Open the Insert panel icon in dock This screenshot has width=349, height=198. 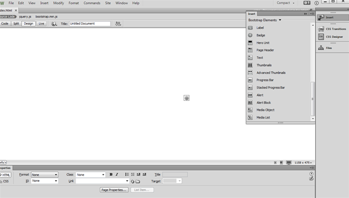click(321, 17)
